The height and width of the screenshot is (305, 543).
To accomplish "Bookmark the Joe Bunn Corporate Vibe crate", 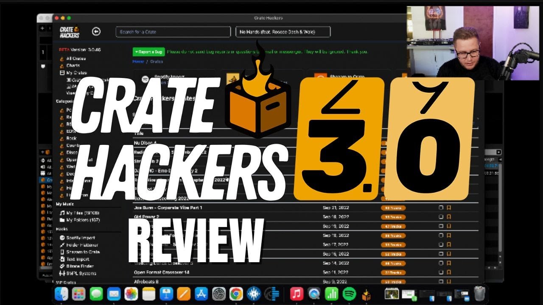I will pos(449,208).
